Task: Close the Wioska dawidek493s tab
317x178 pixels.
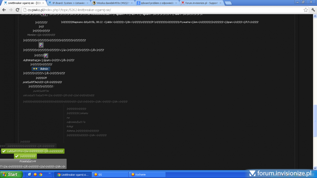Action: 132,3
